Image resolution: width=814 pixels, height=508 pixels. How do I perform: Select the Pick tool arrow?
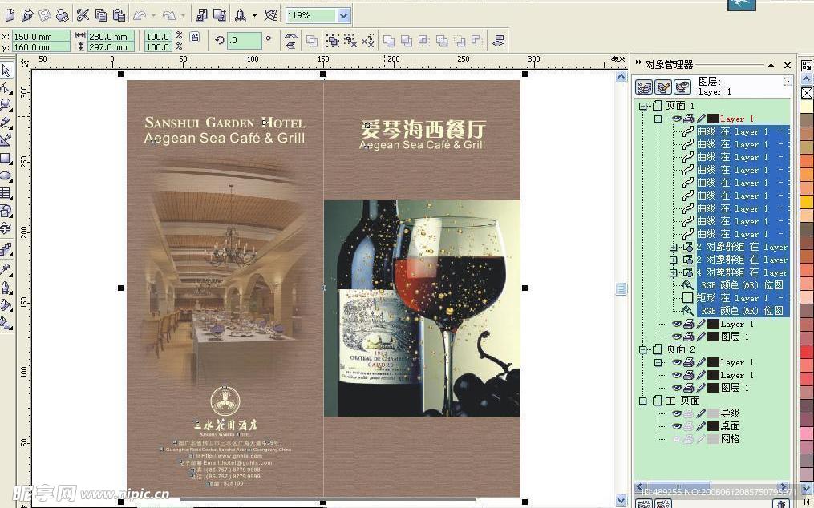(6, 71)
